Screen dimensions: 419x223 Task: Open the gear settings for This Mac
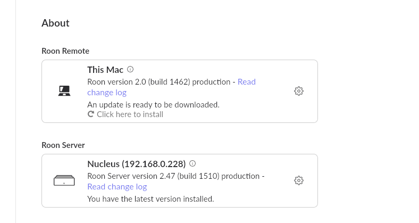pyautogui.click(x=298, y=91)
